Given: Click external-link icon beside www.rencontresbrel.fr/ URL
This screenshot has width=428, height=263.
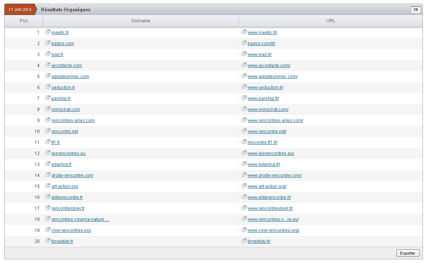Looking at the screenshot, I should pyautogui.click(x=244, y=207).
